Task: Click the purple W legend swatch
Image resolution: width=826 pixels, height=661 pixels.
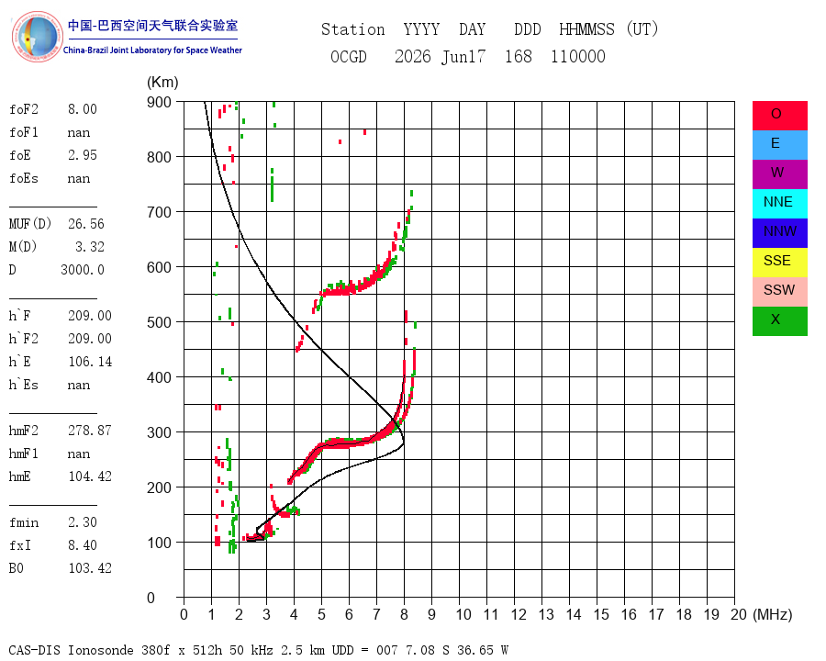Action: (x=779, y=174)
